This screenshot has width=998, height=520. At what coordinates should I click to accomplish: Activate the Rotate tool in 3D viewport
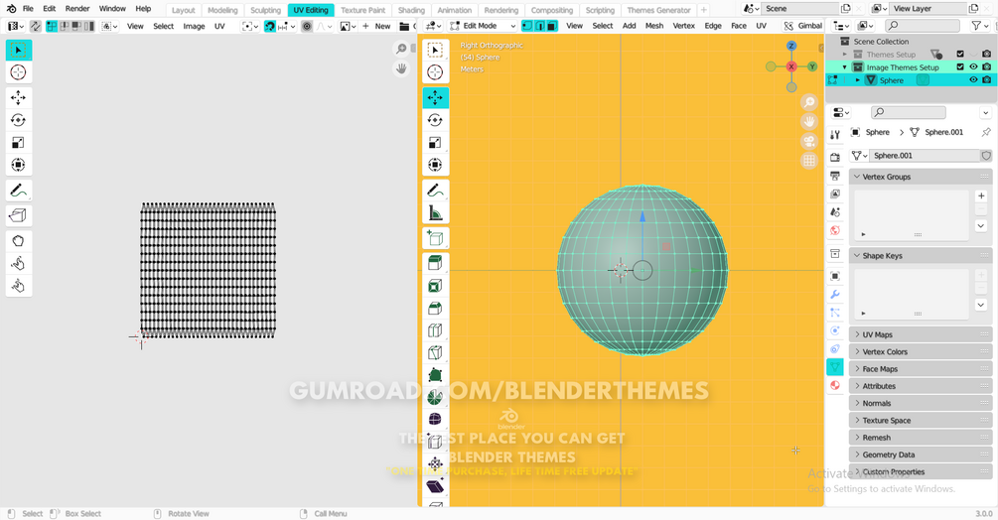coord(435,120)
